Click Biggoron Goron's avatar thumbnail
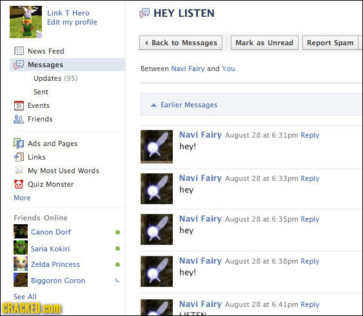The image size is (363, 316). (x=21, y=280)
